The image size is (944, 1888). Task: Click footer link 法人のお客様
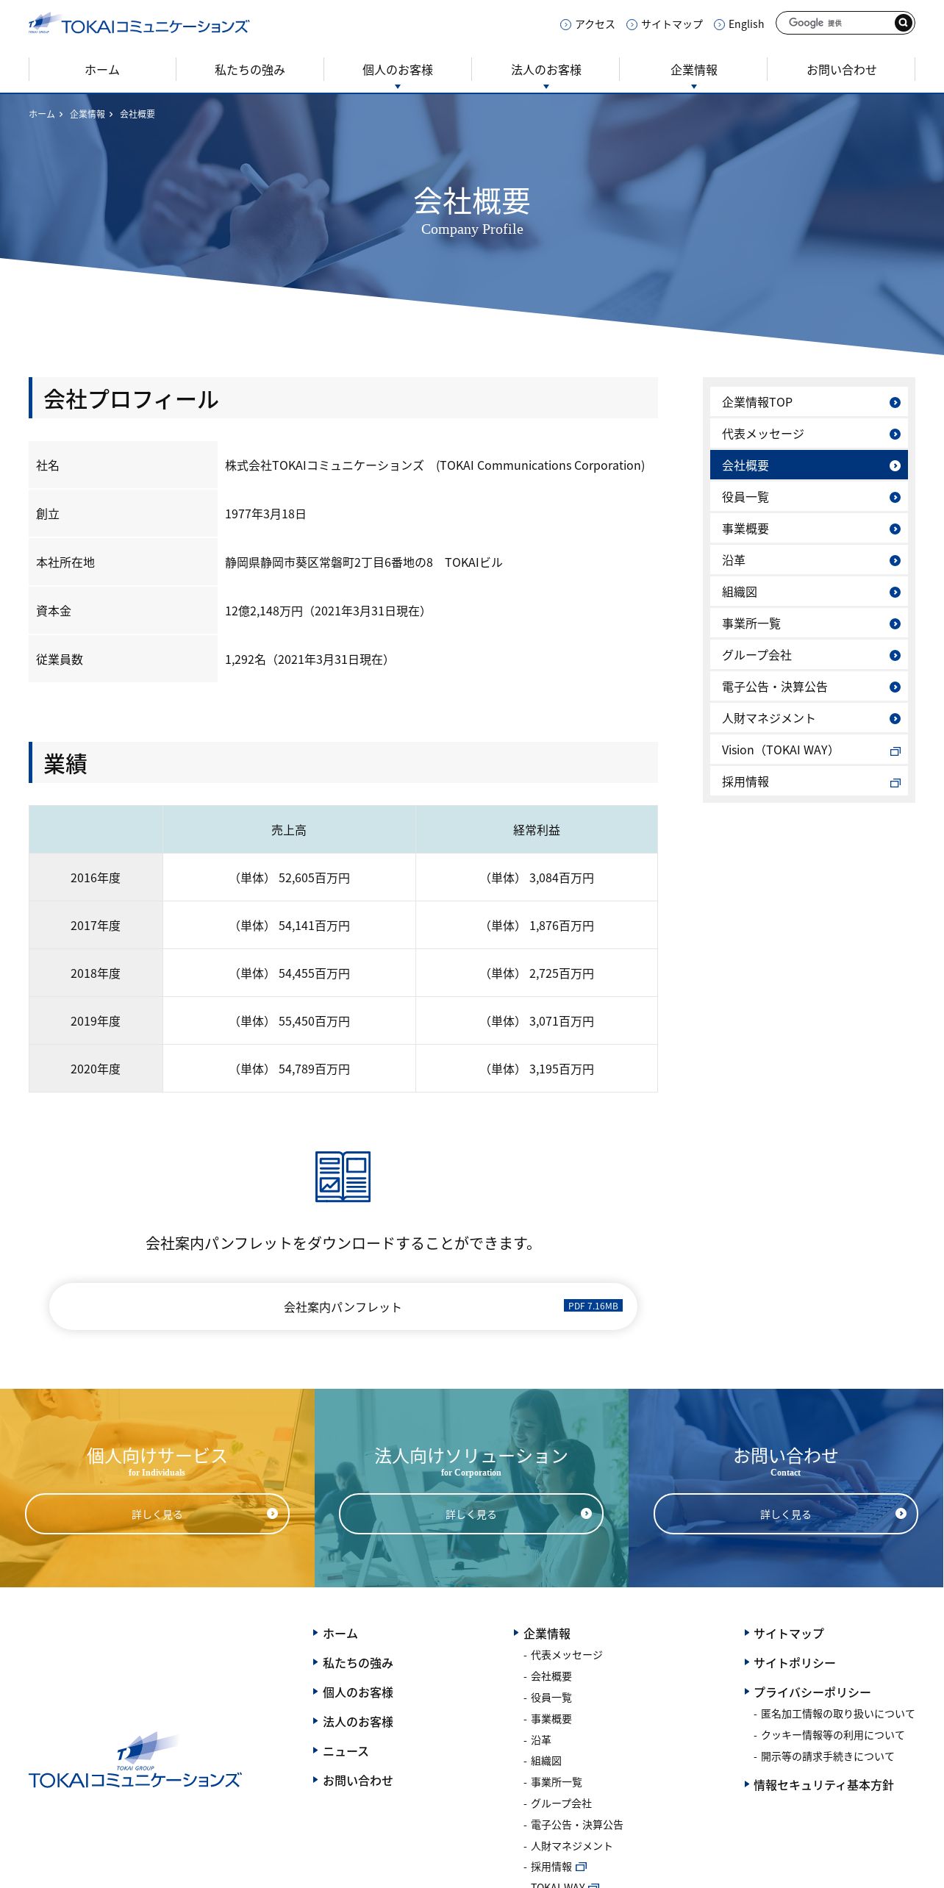pos(357,1722)
